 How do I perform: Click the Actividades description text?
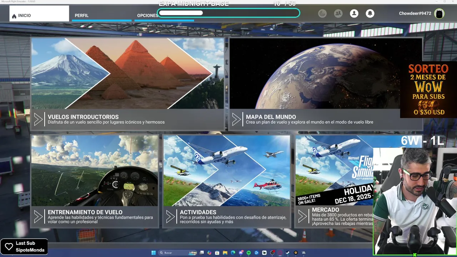click(233, 220)
